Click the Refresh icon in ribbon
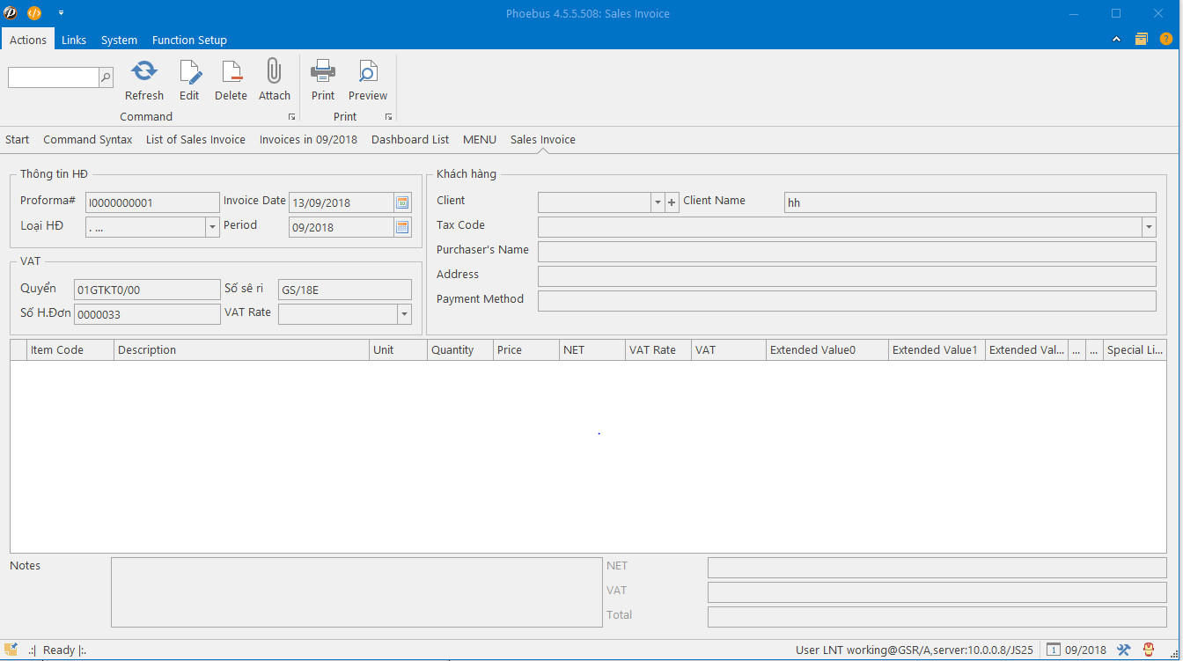Screen dimensions: 1183x661 [144, 71]
